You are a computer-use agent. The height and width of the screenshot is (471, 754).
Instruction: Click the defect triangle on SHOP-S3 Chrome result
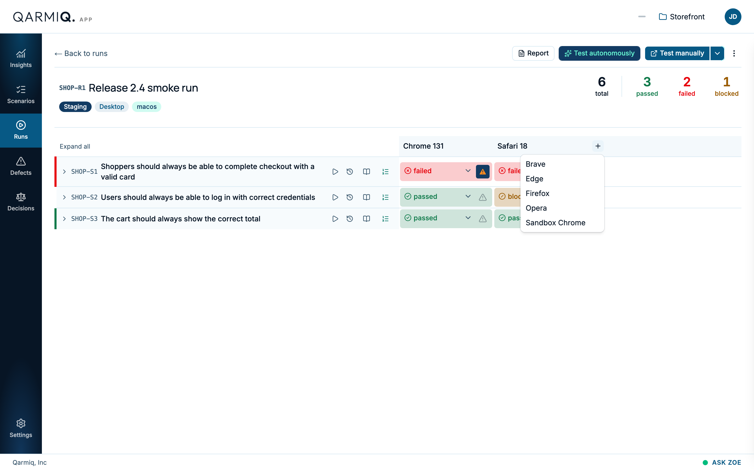[x=483, y=219]
